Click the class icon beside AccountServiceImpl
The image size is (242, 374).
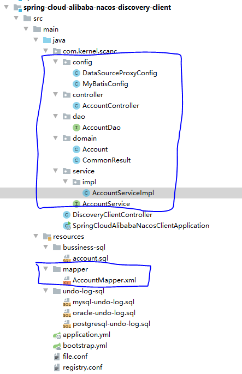pyautogui.click(x=86, y=193)
